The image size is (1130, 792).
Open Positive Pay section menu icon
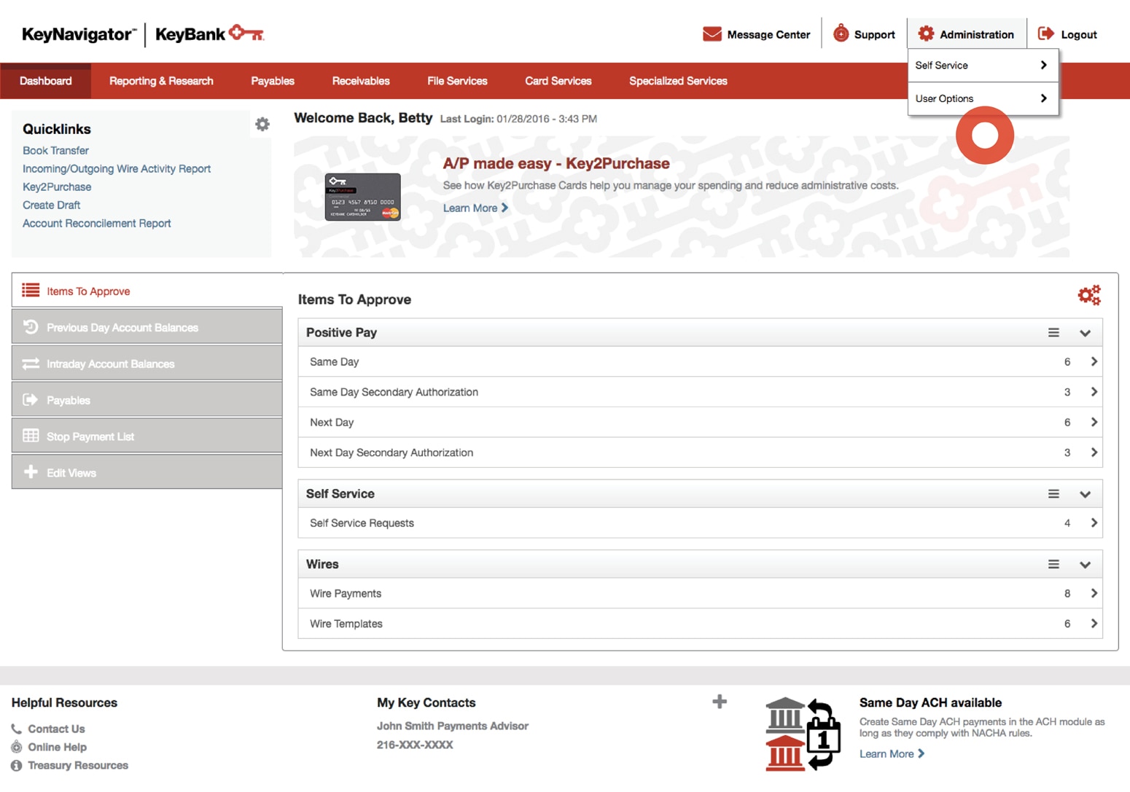(1053, 332)
